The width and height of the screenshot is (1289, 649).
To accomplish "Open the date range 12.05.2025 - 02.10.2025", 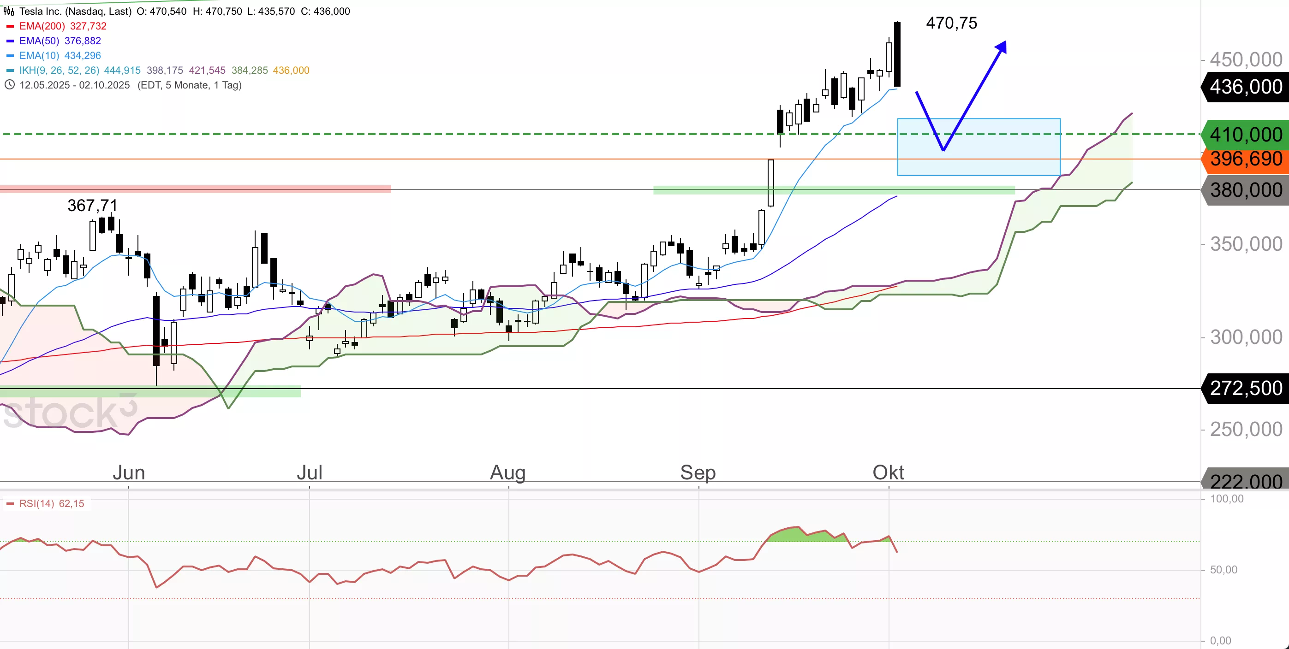I will pyautogui.click(x=75, y=85).
